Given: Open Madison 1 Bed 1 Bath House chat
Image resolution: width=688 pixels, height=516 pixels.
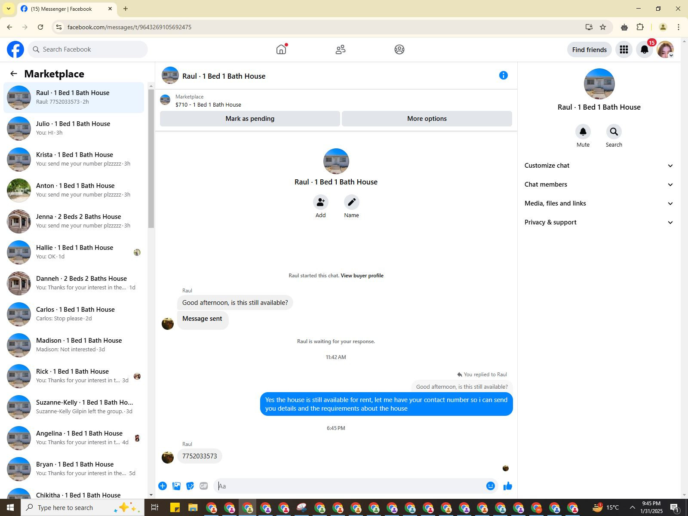Looking at the screenshot, I should pyautogui.click(x=74, y=345).
